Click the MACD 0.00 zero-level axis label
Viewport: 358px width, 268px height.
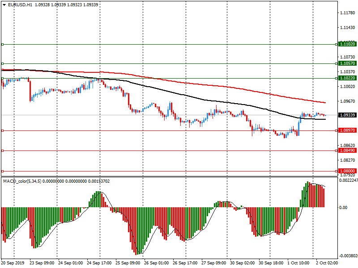click(343, 207)
